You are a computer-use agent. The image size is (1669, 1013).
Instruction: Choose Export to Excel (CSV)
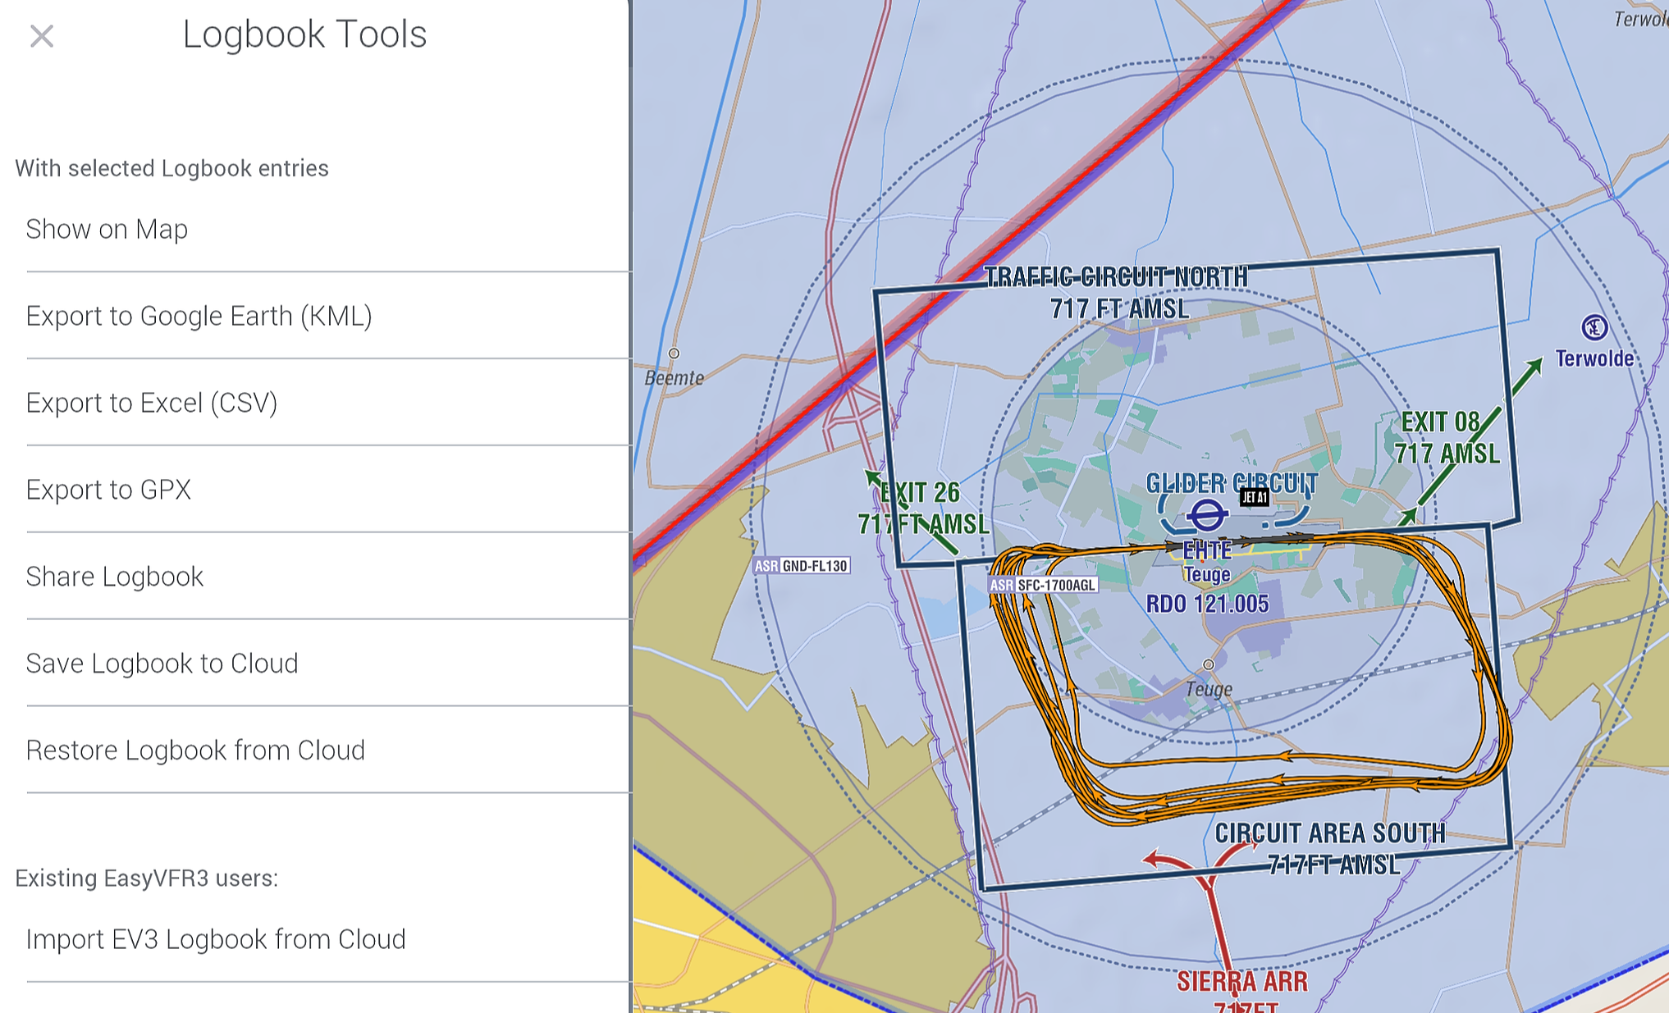[x=328, y=403]
